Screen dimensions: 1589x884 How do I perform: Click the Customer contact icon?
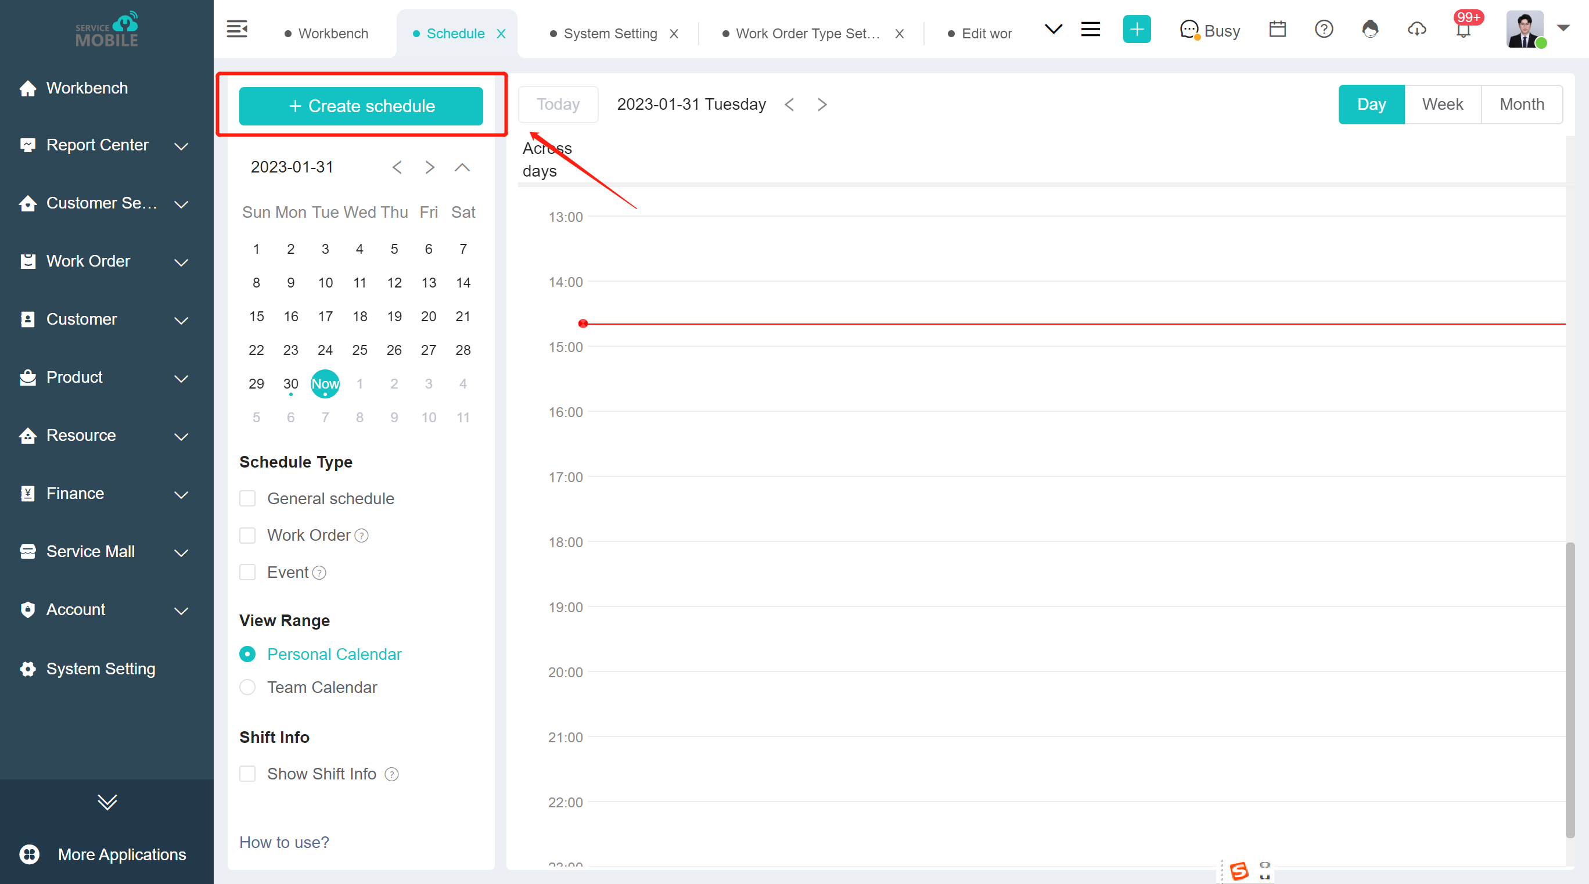tap(28, 319)
